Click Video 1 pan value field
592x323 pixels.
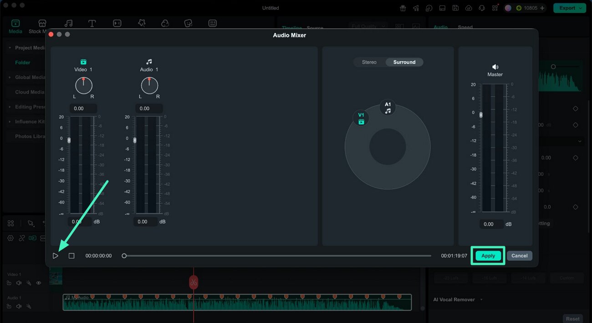pos(83,109)
